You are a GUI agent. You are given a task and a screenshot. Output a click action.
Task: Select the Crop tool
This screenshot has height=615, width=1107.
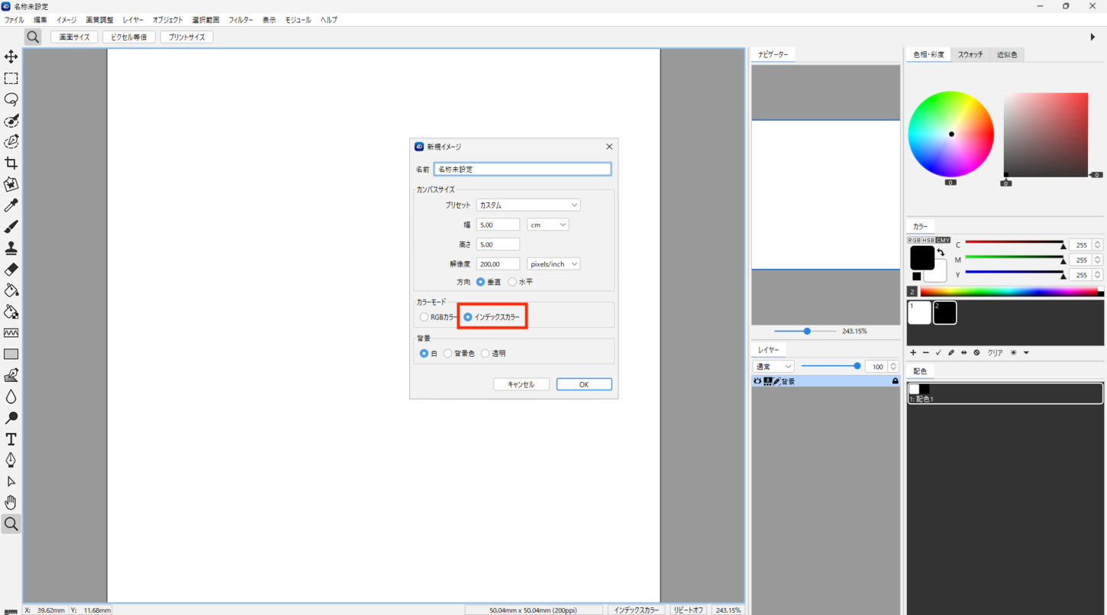click(11, 163)
